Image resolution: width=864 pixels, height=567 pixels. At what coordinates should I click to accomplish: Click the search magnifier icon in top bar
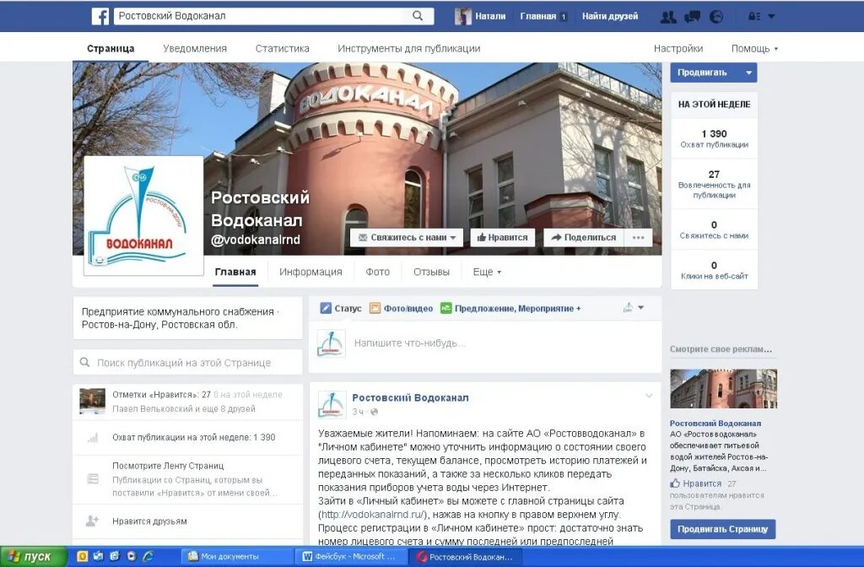[418, 16]
